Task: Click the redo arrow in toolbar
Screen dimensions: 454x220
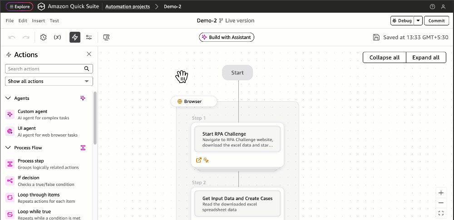Action: point(26,37)
